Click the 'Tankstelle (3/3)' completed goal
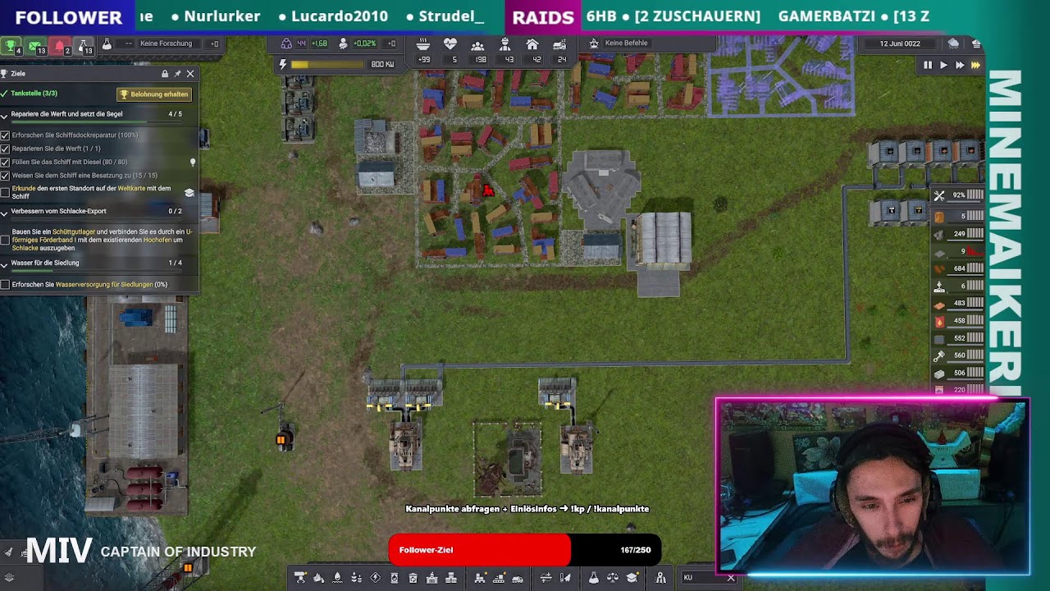This screenshot has width=1050, height=591. coord(34,94)
